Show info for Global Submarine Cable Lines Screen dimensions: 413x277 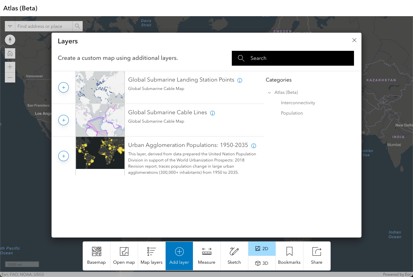point(212,113)
